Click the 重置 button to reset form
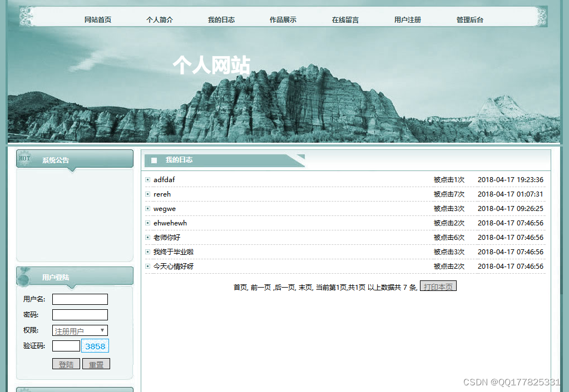 96,364
